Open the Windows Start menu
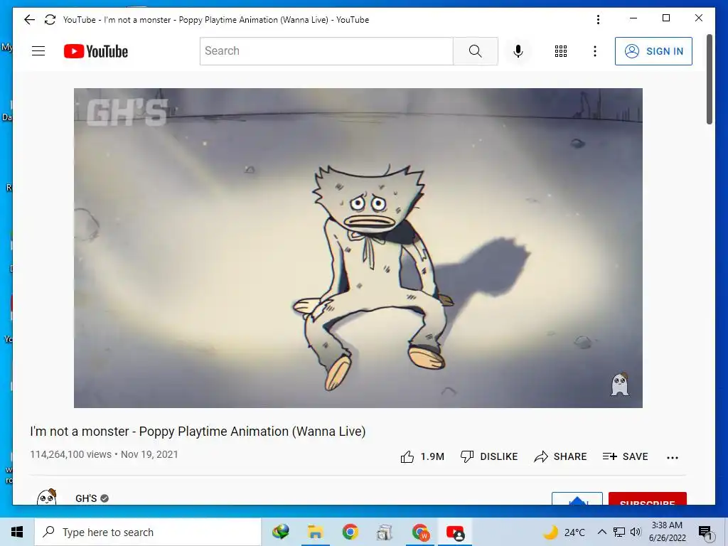This screenshot has height=546, width=728. pos(17,532)
